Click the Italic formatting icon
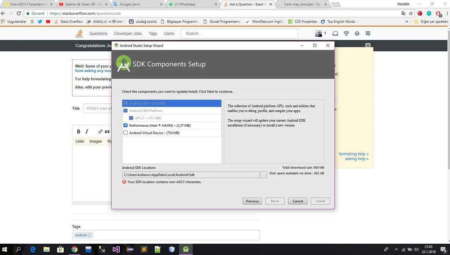This screenshot has height=255, width=450. click(87, 131)
